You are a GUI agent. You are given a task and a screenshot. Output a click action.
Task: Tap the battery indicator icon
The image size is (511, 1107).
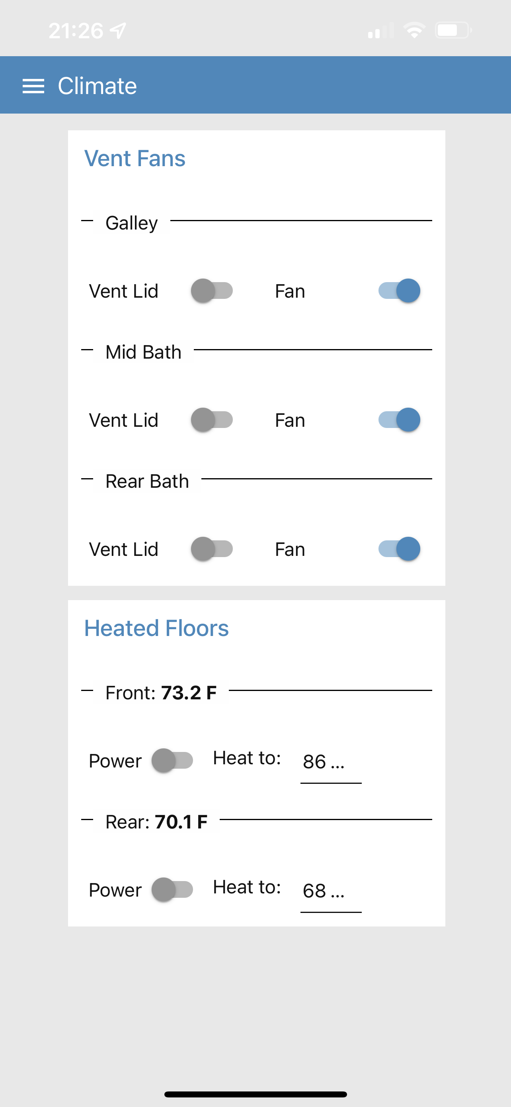point(454,31)
